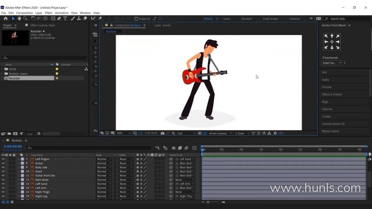372x209 pixels.
Task: Expand the Solids folder in Project panel
Action: (x=2, y=69)
